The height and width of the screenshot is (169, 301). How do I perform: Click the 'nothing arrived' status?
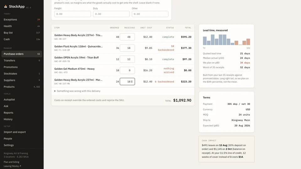tap(169, 70)
